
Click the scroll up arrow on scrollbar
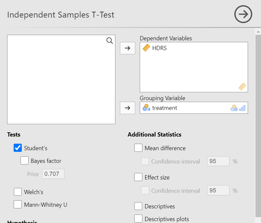pyautogui.click(x=258, y=32)
